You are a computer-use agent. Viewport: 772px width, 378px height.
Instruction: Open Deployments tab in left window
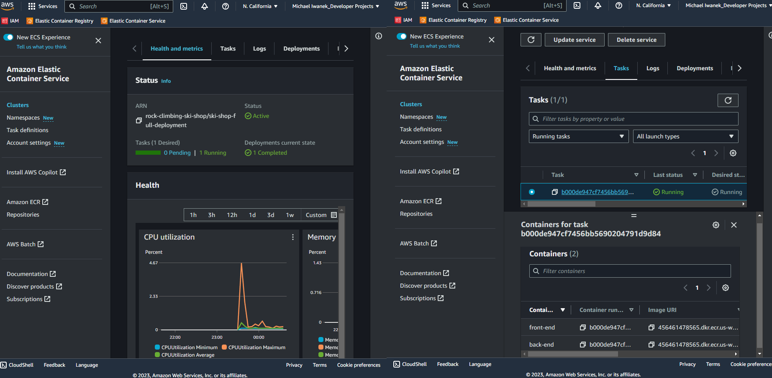302,49
